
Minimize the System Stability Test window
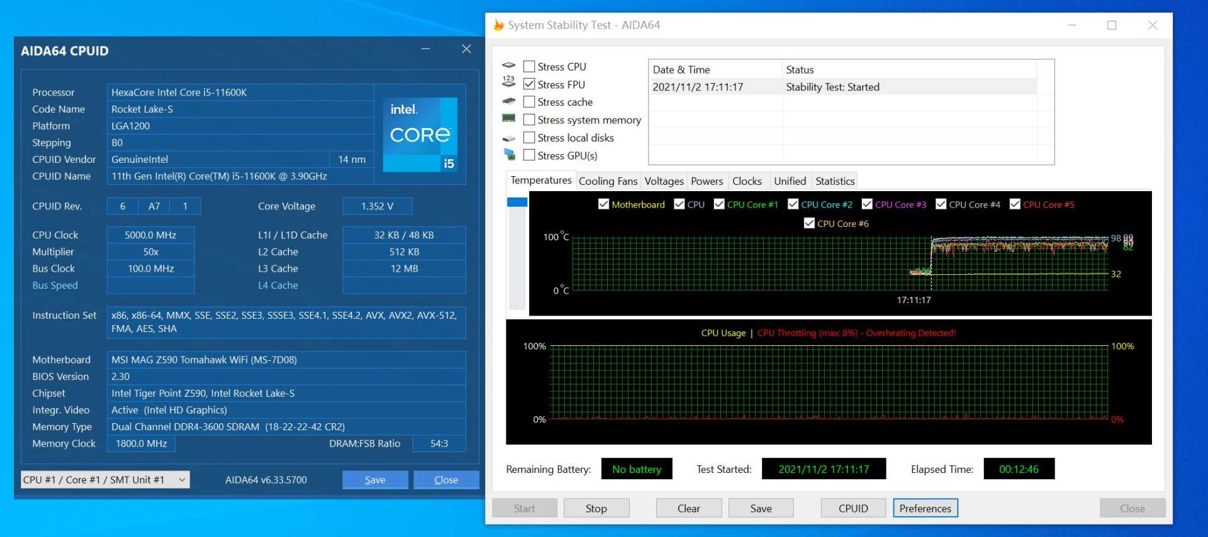click(1072, 25)
